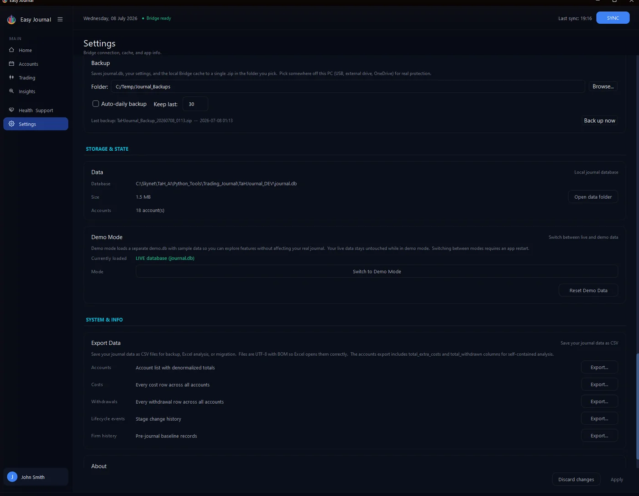The width and height of the screenshot is (639, 496).
Task: Click the Apply button
Action: (x=617, y=480)
